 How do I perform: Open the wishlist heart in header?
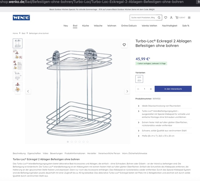click(166, 18)
